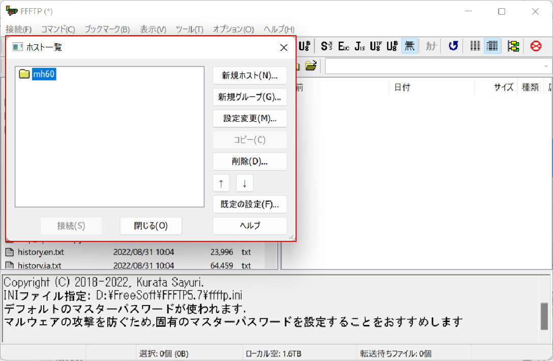Screen dimensions: 553x361
Task: Click size value 23,996
Action: click(x=221, y=252)
